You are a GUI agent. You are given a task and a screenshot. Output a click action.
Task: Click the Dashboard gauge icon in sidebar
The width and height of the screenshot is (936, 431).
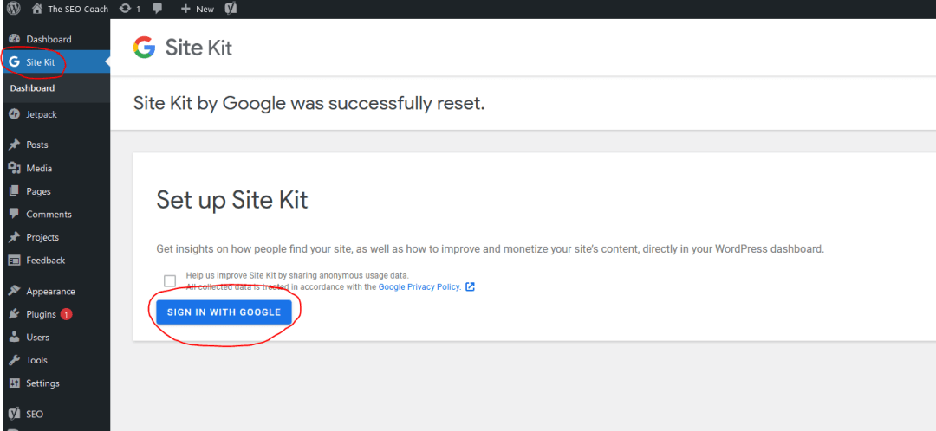click(x=15, y=39)
